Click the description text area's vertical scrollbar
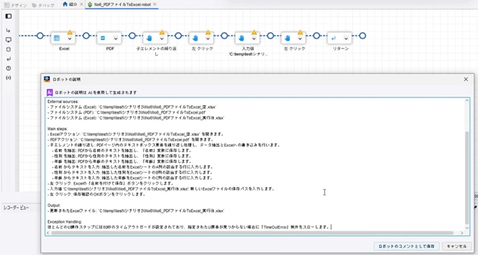Screen dimensions: 478x255 click(x=466, y=177)
